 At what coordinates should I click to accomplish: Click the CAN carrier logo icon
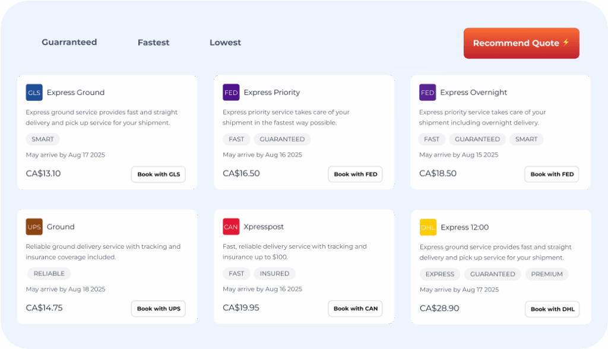[x=231, y=227]
